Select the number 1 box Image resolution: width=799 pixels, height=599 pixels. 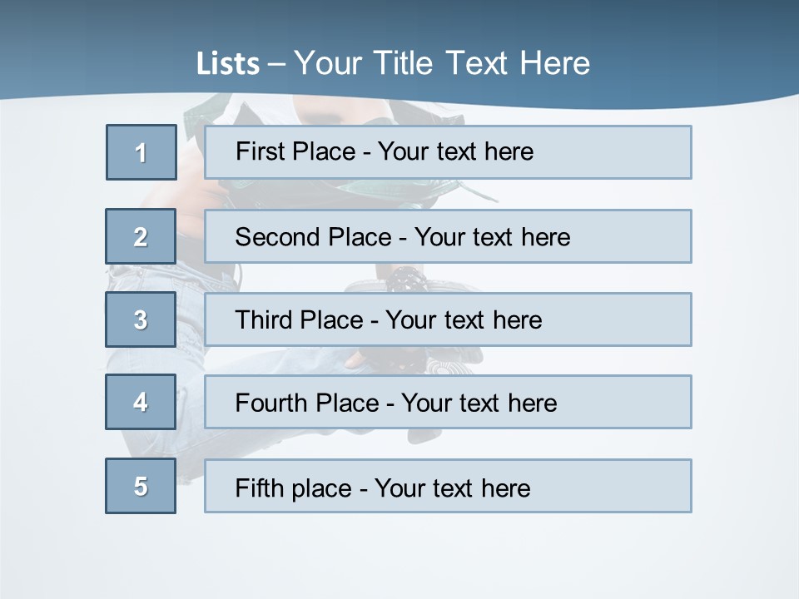pos(141,152)
